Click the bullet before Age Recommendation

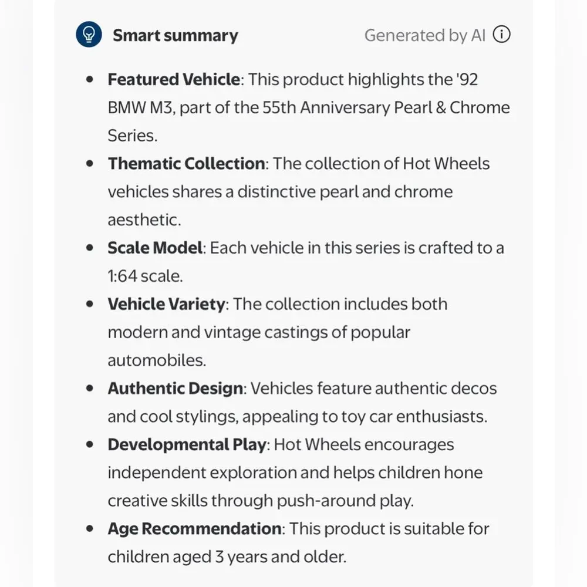[89, 529]
